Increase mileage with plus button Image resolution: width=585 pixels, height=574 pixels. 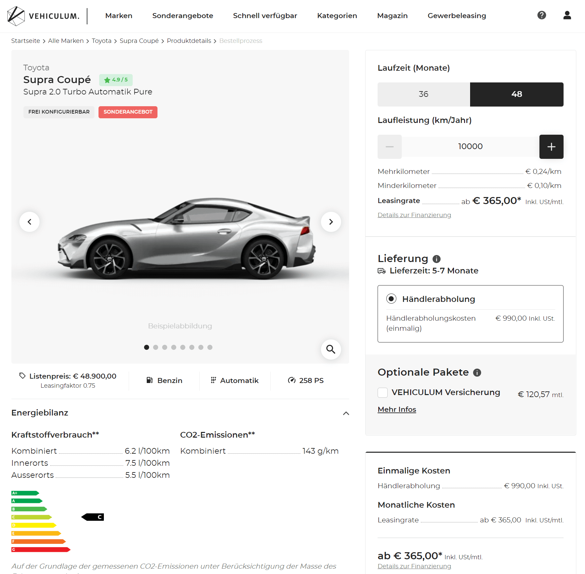(551, 147)
